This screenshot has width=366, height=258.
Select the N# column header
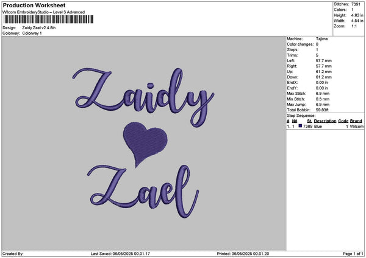[295, 121]
